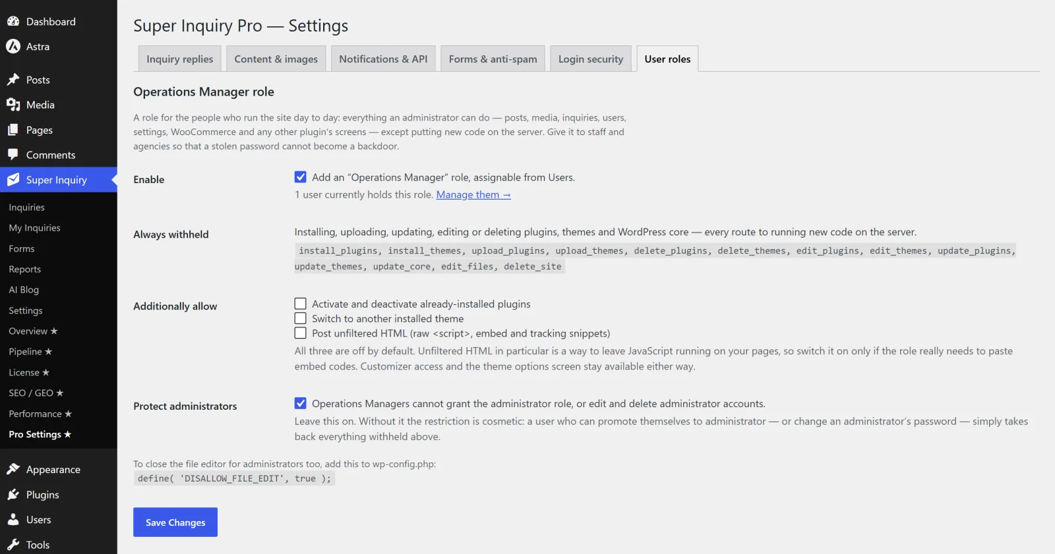Open Overview pro submenu item
Viewport: 1055px width, 554px height.
33,331
